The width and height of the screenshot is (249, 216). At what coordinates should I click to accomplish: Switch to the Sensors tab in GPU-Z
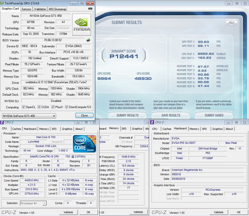pyautogui.click(x=26, y=9)
